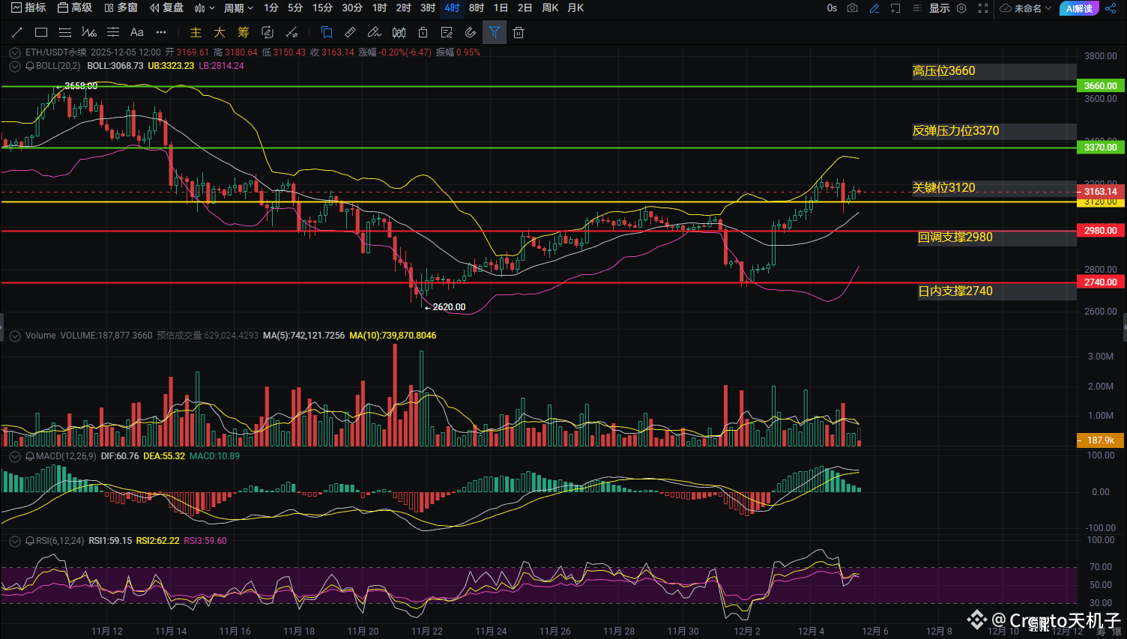The width and height of the screenshot is (1127, 639).
Task: Click the trash icon to delete drawings
Action: 519,32
